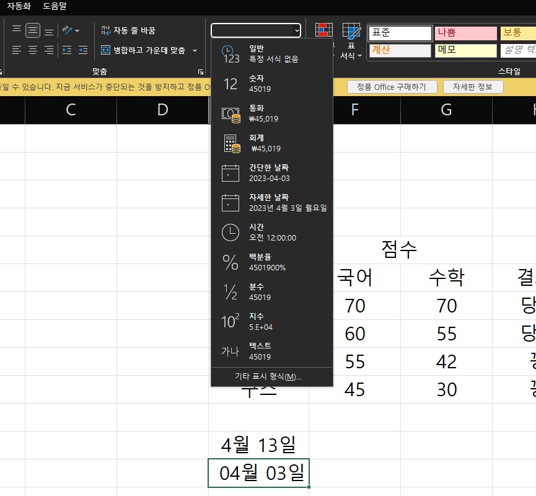Select column D header
The image size is (536, 496).
pos(163,110)
